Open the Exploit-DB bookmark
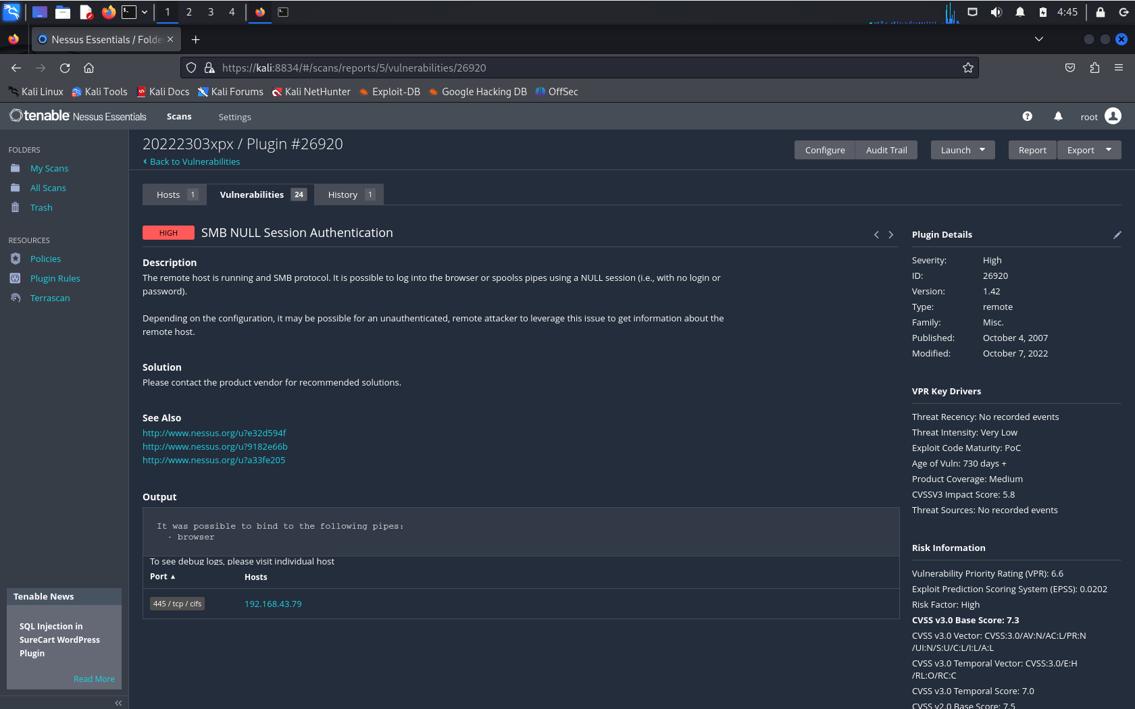This screenshot has height=709, width=1135. tap(390, 92)
